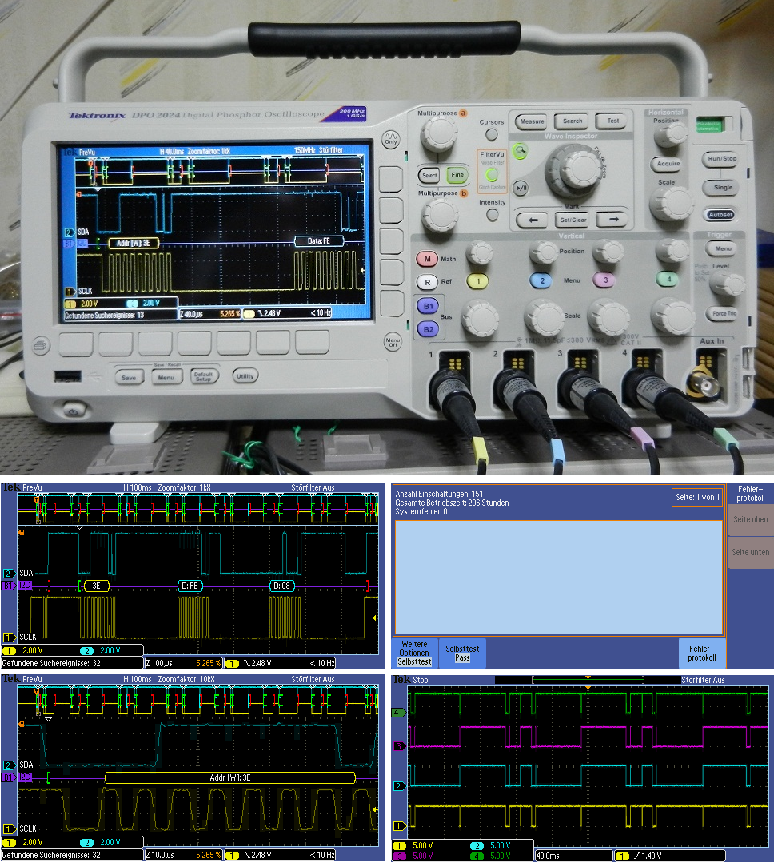The height and width of the screenshot is (862, 774).
Task: Activate the B2 bus button
Action: click(x=428, y=329)
